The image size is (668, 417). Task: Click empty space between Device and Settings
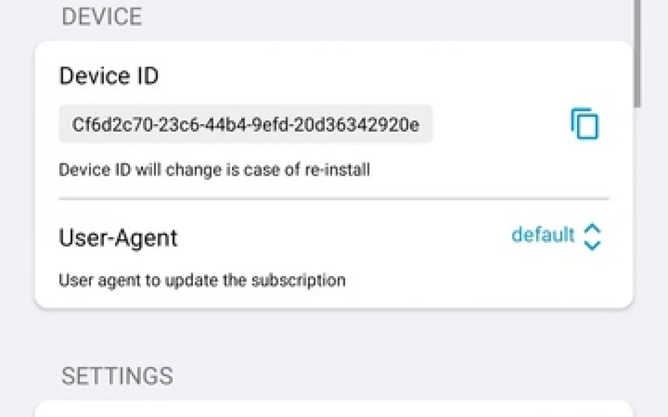[x=333, y=338]
